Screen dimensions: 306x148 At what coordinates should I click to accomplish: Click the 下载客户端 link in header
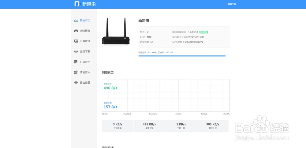(x=231, y=4)
